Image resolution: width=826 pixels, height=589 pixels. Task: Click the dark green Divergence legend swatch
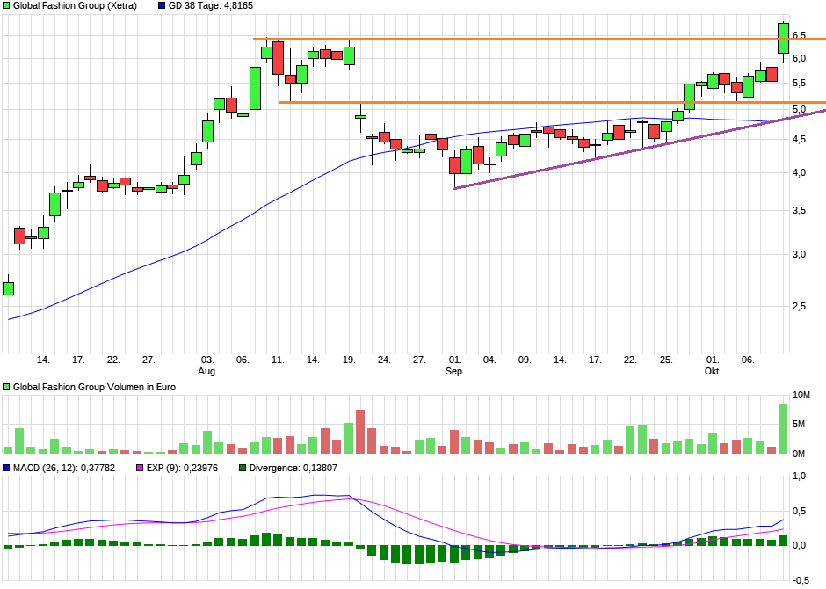pyautogui.click(x=243, y=468)
